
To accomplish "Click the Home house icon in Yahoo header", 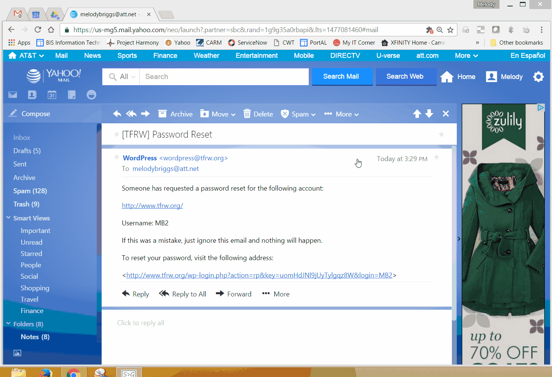I will (x=447, y=77).
